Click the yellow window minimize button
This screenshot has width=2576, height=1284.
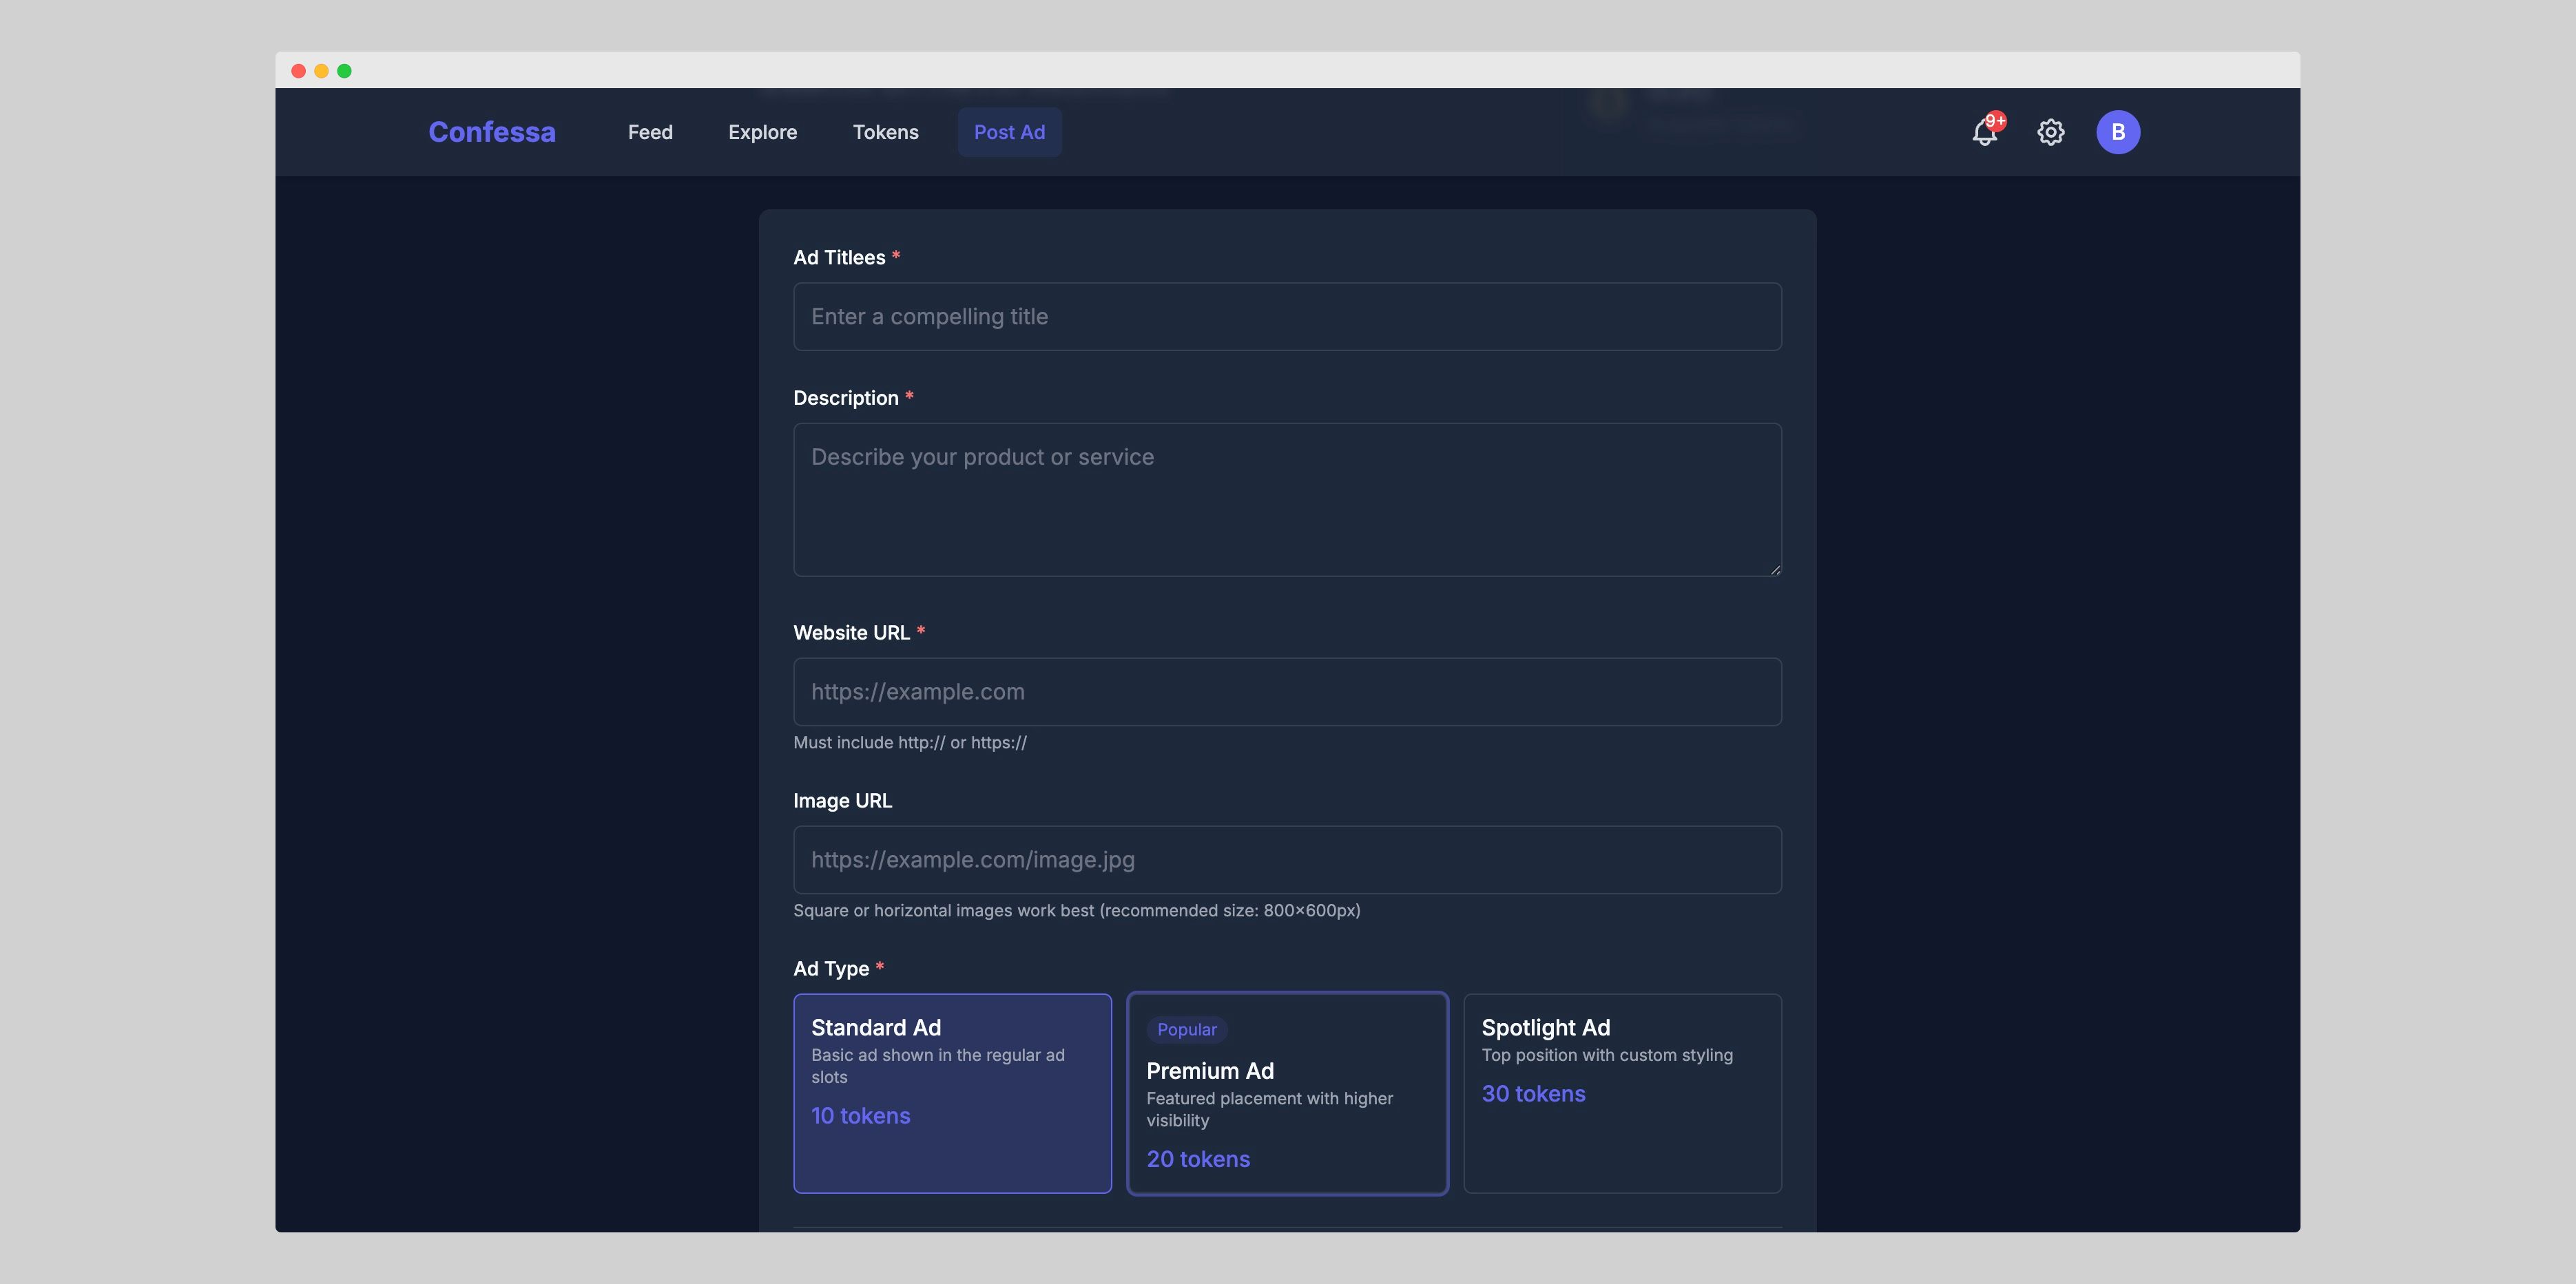321,71
